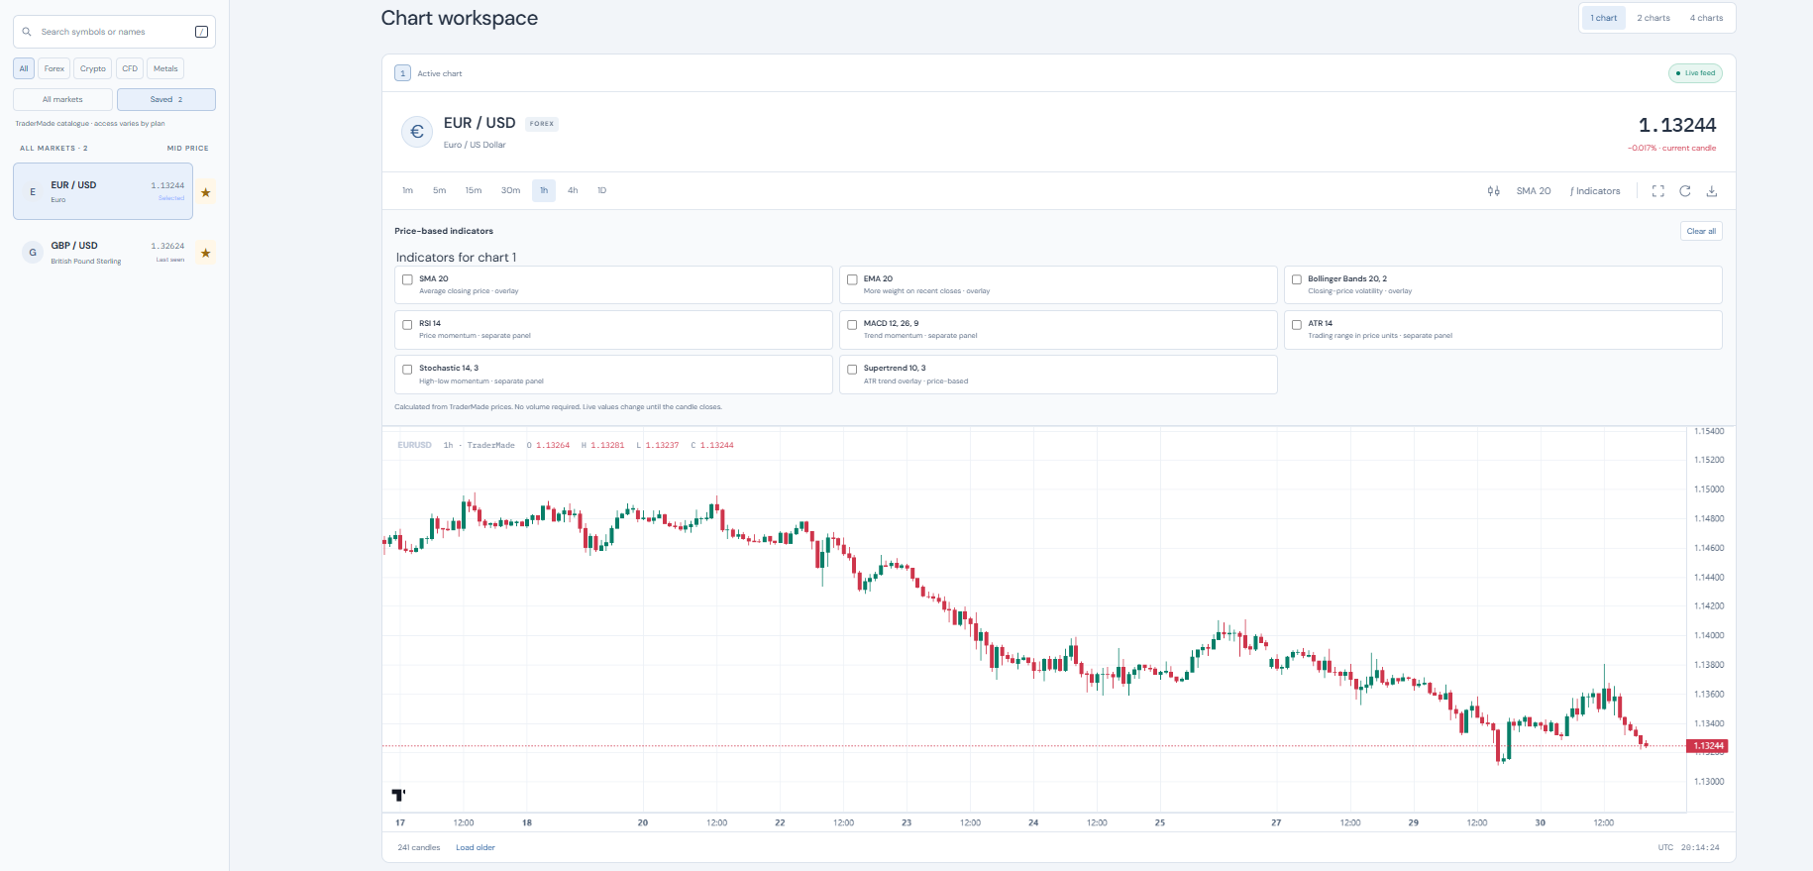Filter markets by Forex
This screenshot has height=871, width=1813.
click(x=54, y=68)
